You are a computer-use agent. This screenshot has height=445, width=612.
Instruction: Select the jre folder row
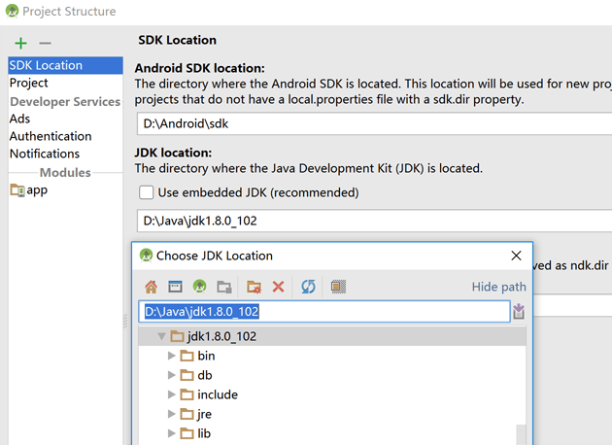pos(332,414)
